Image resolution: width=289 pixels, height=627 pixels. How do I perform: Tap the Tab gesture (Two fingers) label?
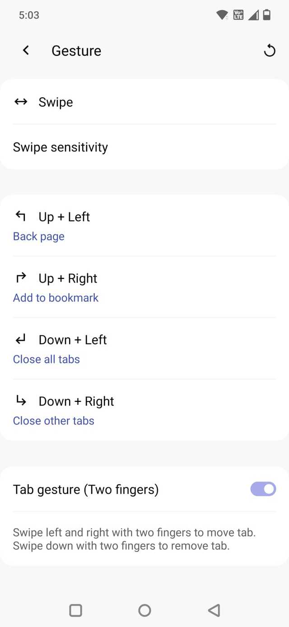pos(86,489)
